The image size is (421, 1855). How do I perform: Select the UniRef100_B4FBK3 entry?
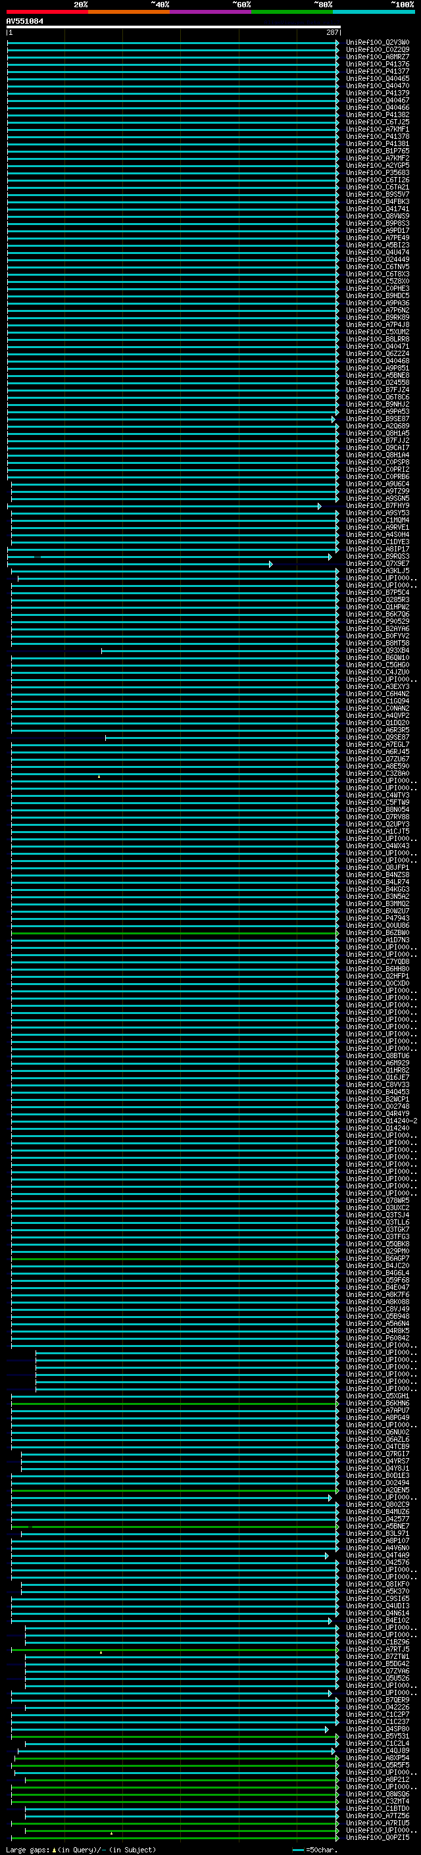(x=378, y=201)
